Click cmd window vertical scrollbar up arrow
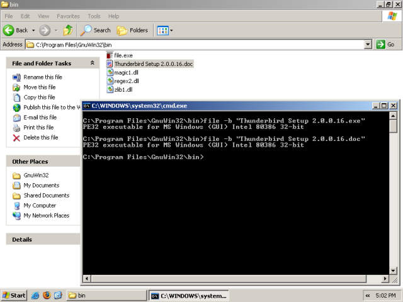Viewport: 403px width, 302px height. (393, 116)
